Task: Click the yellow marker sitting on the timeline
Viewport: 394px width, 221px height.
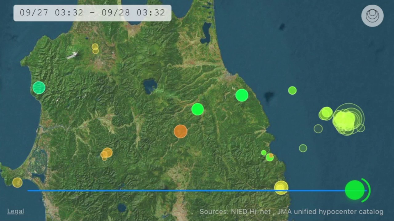Action: pyautogui.click(x=281, y=188)
